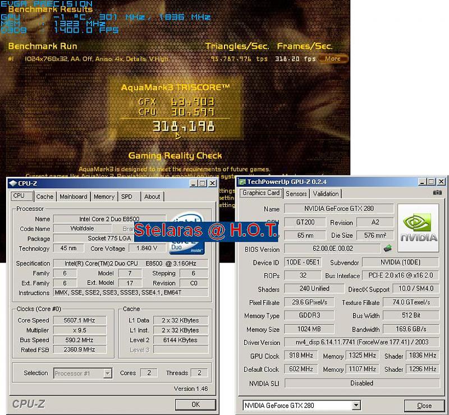Click the DirectX Support value 10.0 / SM4.0
449x415 pixels.
(416, 288)
